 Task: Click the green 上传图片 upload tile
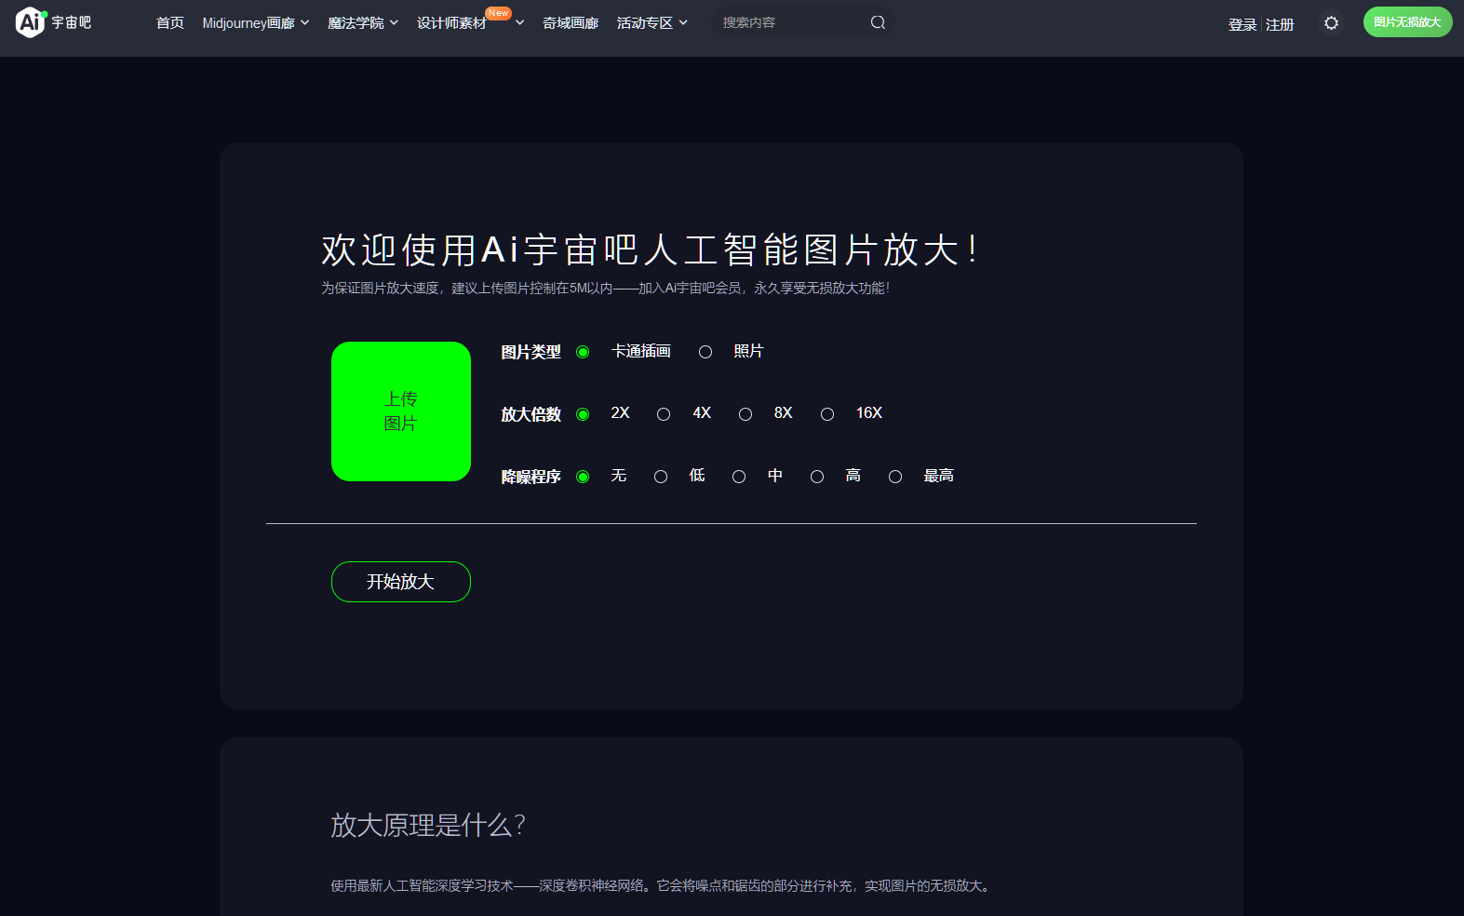coord(401,411)
